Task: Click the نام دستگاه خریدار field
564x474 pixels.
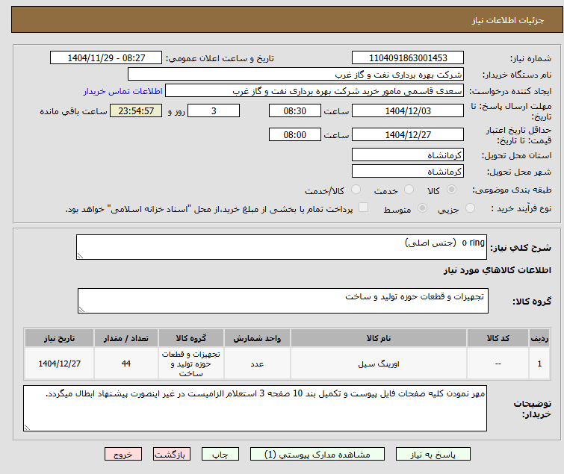Action: tap(296, 75)
